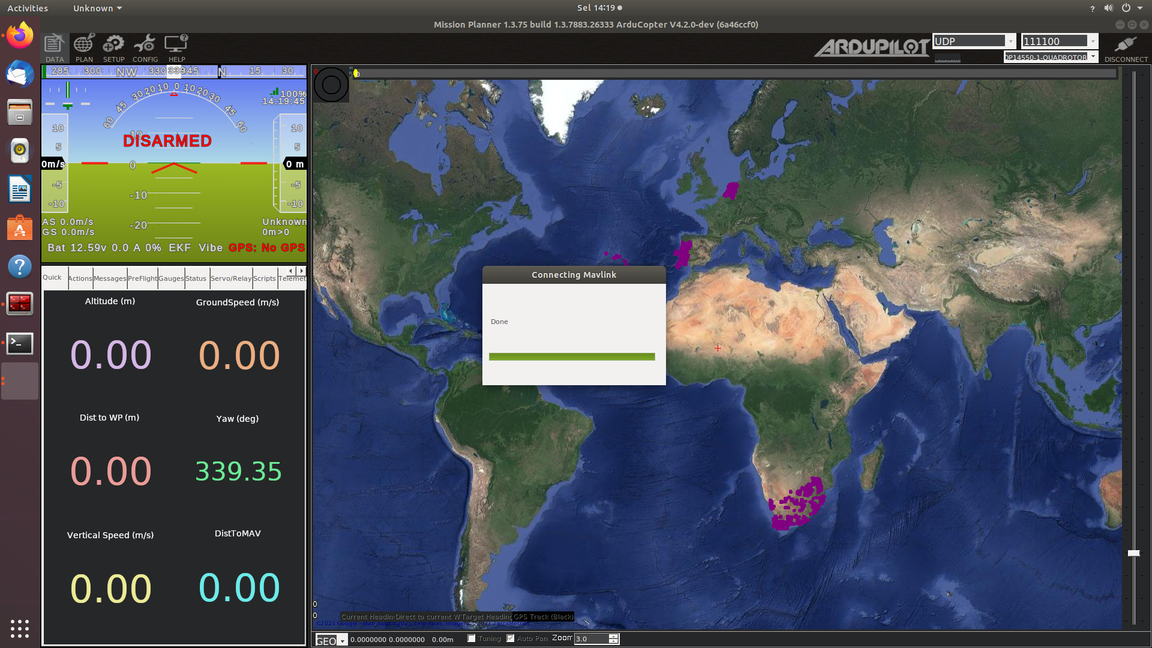This screenshot has height=648, width=1152.
Task: Switch to the Actions tab
Action: [x=80, y=278]
